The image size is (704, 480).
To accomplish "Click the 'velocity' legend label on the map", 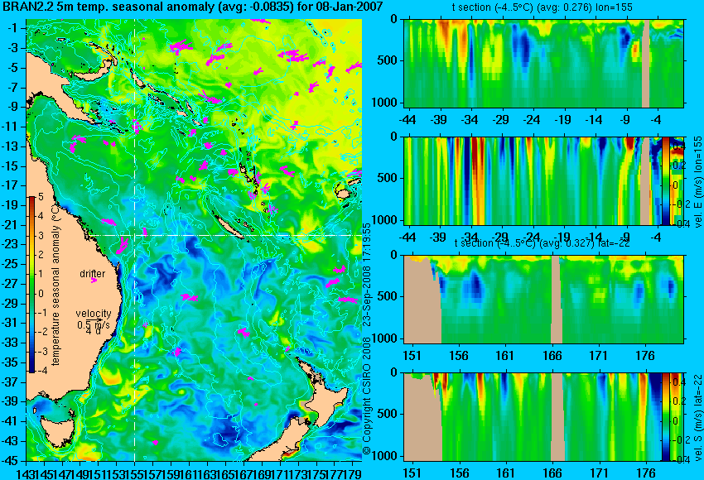I will [94, 314].
